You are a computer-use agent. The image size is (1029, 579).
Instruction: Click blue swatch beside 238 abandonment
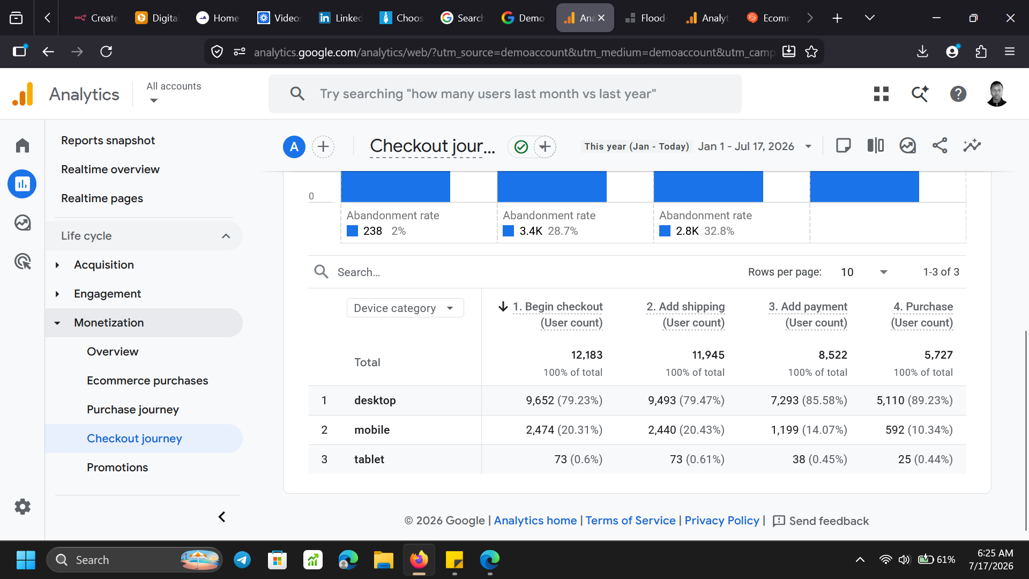click(352, 231)
